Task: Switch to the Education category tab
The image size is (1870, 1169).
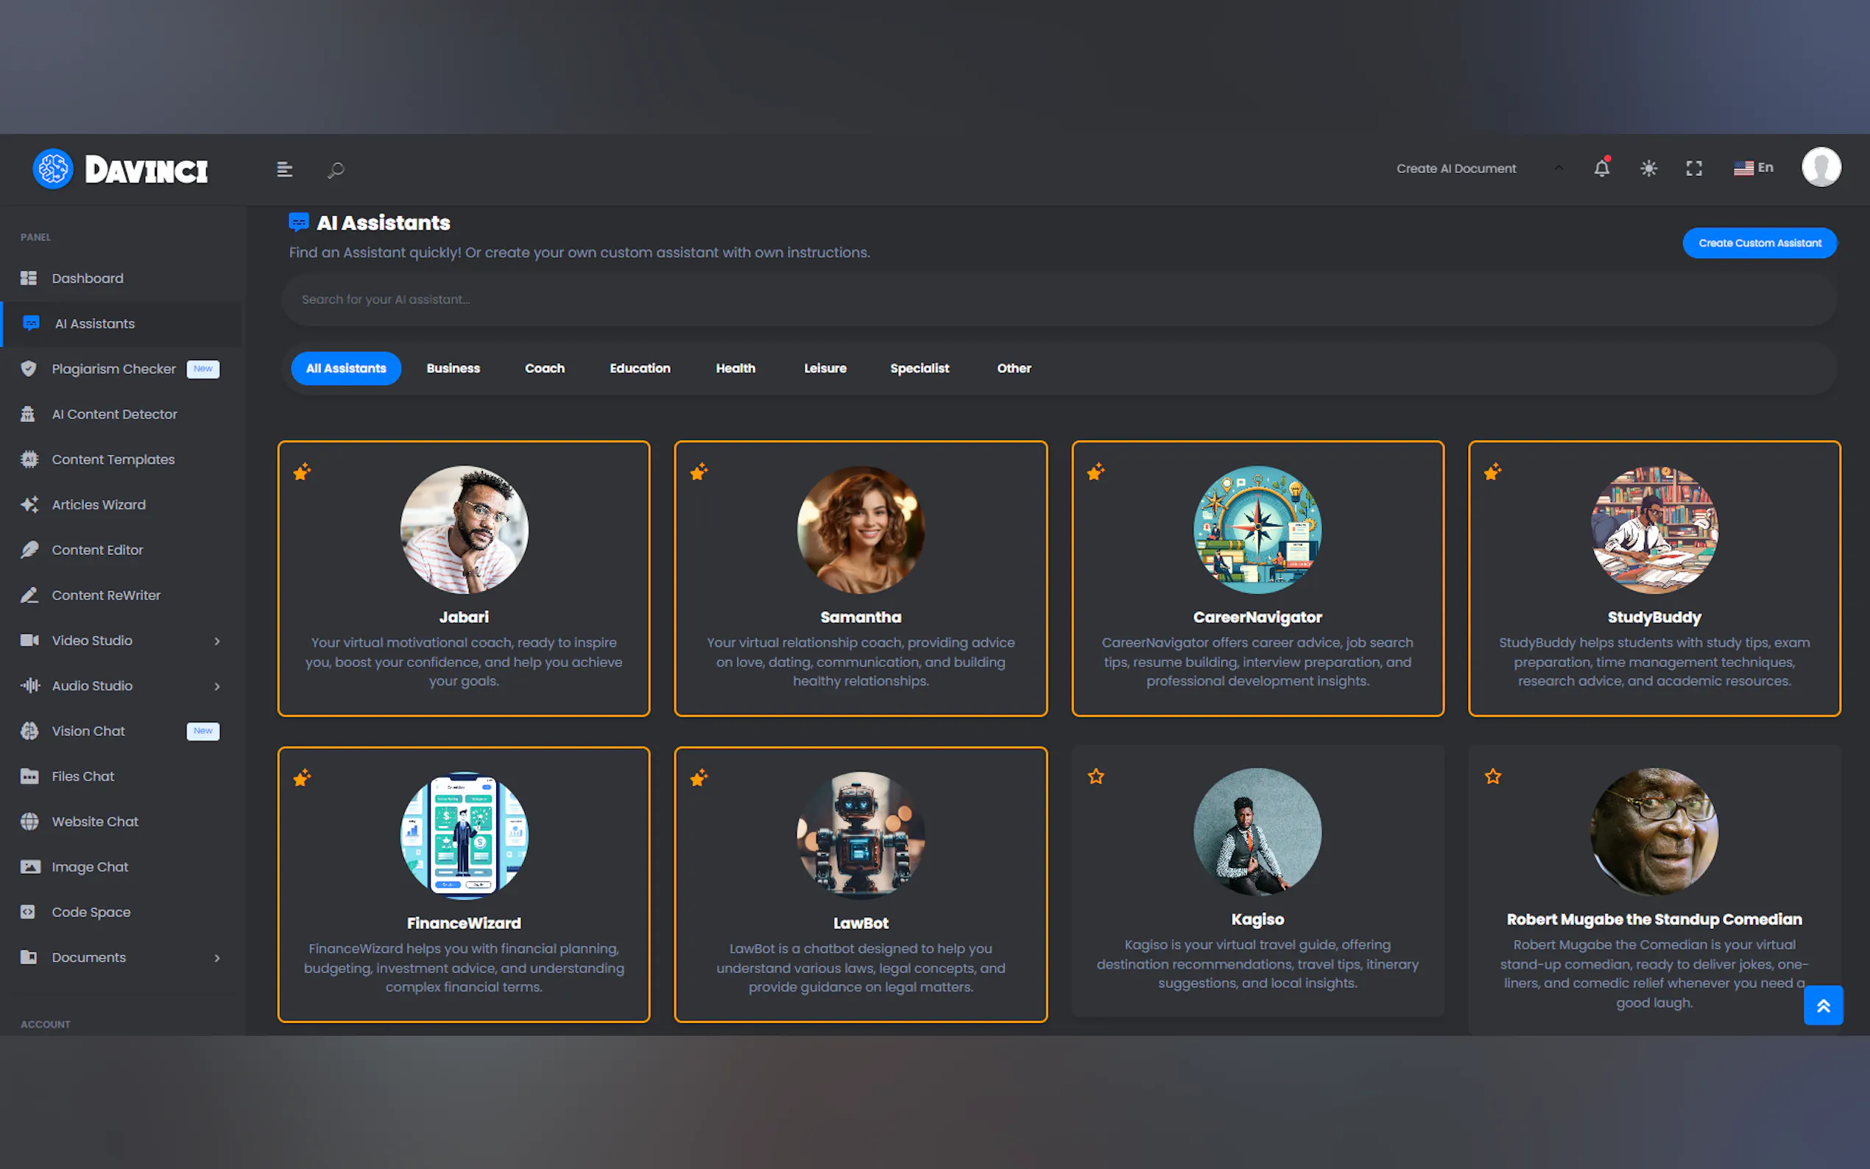Action: (639, 368)
